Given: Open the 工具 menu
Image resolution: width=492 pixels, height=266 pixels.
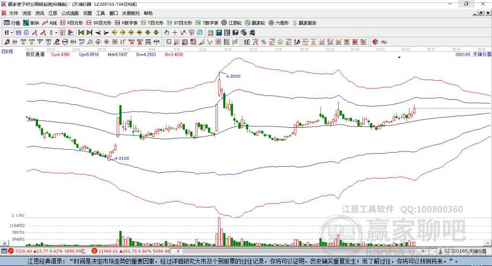Looking at the screenshot, I should tap(100, 13).
